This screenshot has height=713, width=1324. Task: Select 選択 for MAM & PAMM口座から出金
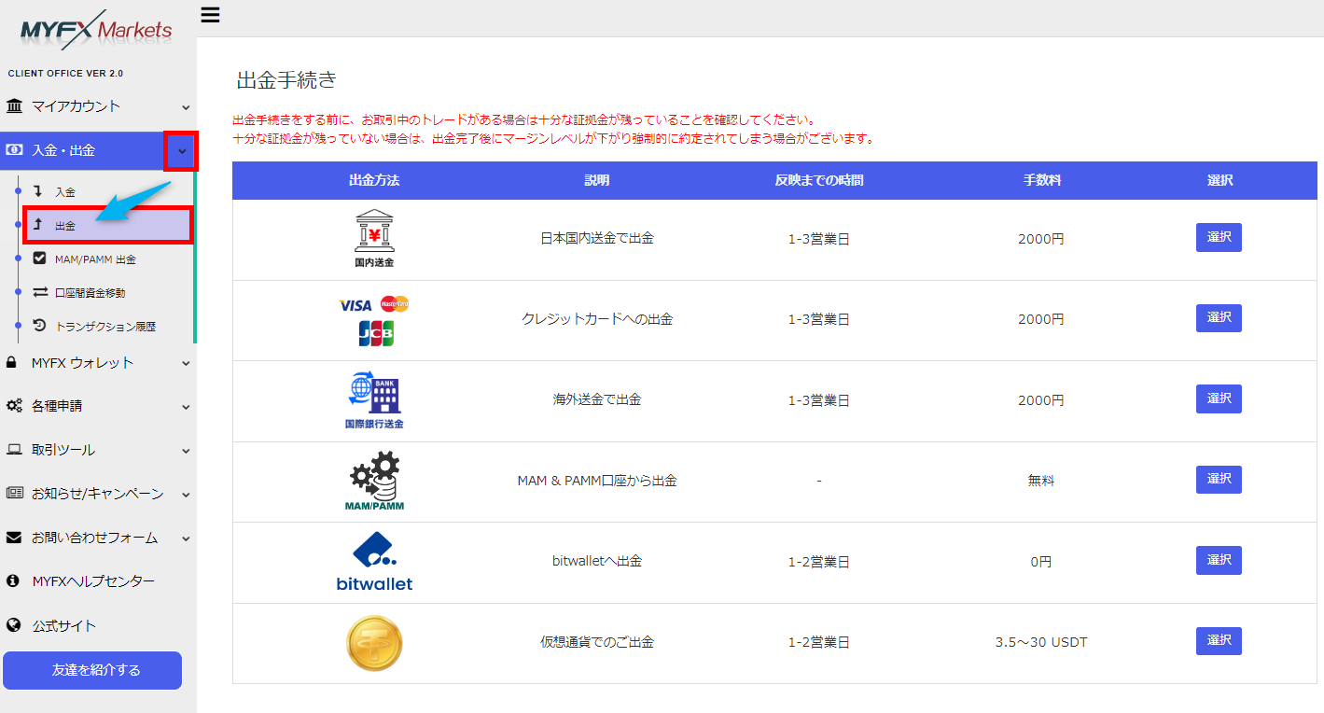(1219, 479)
